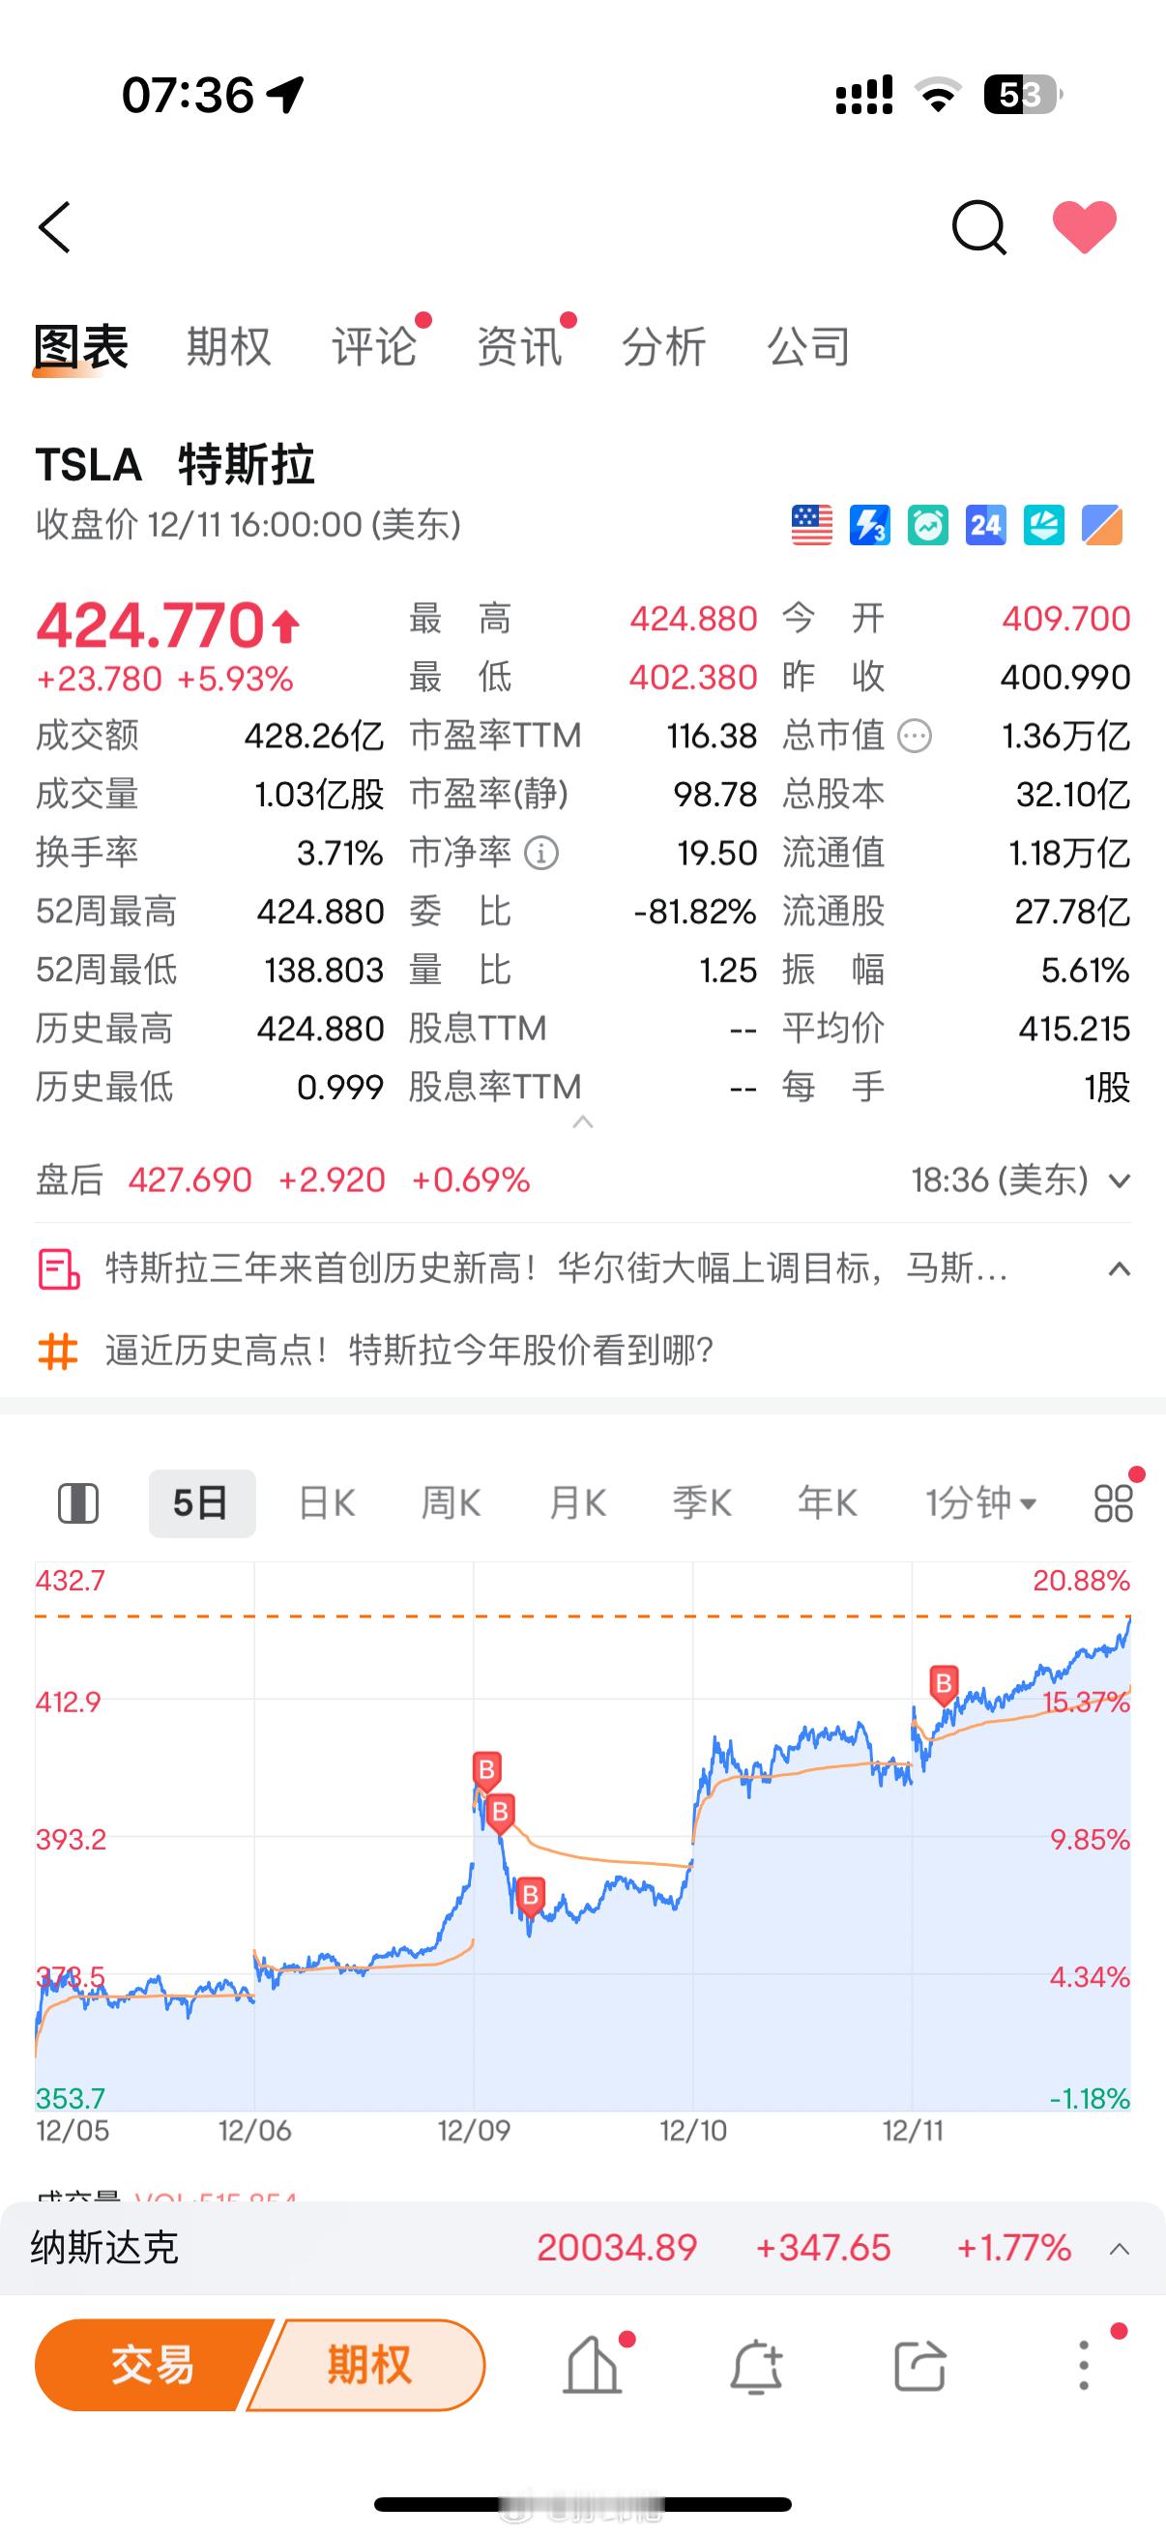Tap the topmost B marker on 12/09
The height and width of the screenshot is (2535, 1166).
[486, 1770]
